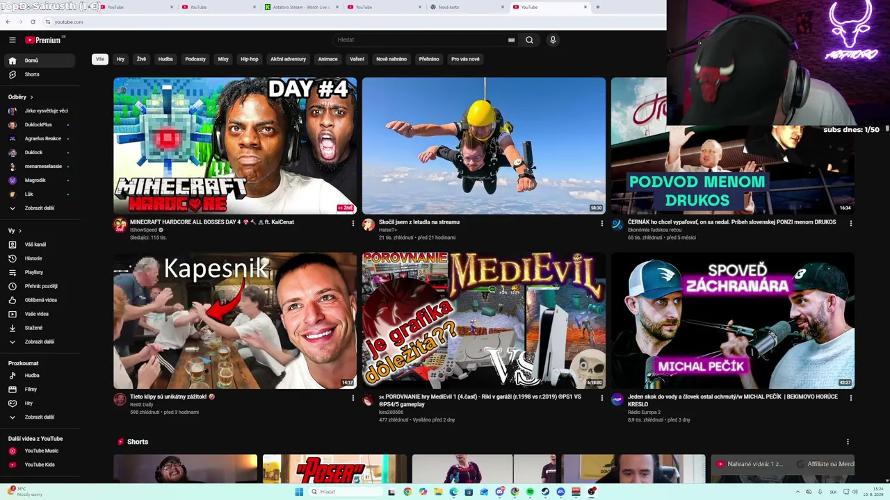Viewport: 890px width, 500px height.
Task: Open the Agraelus Reakce channel
Action: [39, 139]
